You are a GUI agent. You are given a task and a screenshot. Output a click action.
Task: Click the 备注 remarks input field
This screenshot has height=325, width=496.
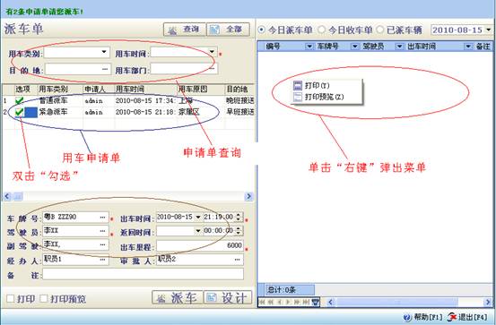(x=143, y=274)
